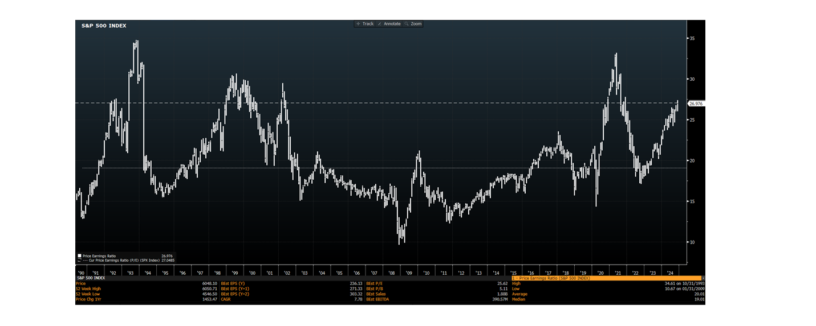Click the 35 tick on the price axis
The image size is (816, 326).
click(692, 39)
